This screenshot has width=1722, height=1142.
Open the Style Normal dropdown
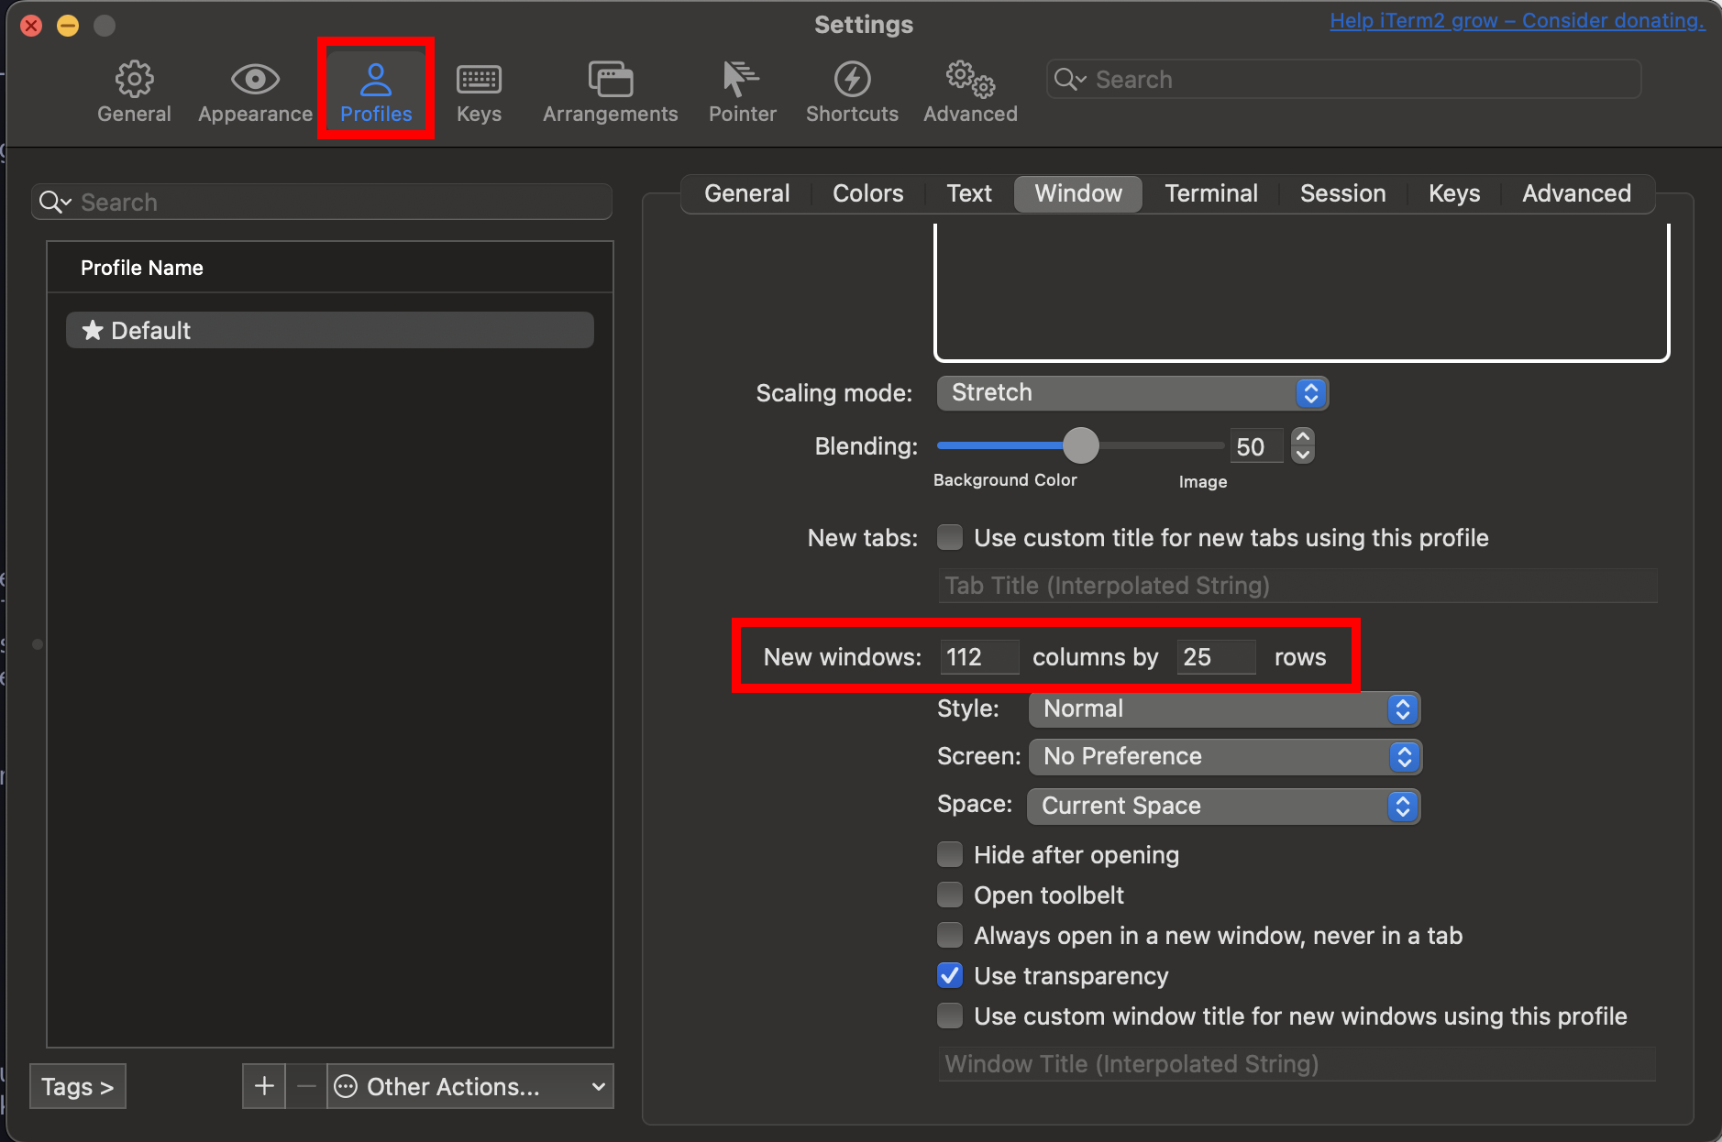click(1224, 708)
